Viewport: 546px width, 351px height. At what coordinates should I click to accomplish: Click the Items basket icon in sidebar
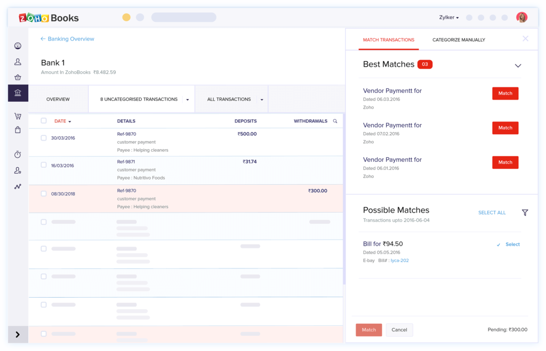pos(18,77)
